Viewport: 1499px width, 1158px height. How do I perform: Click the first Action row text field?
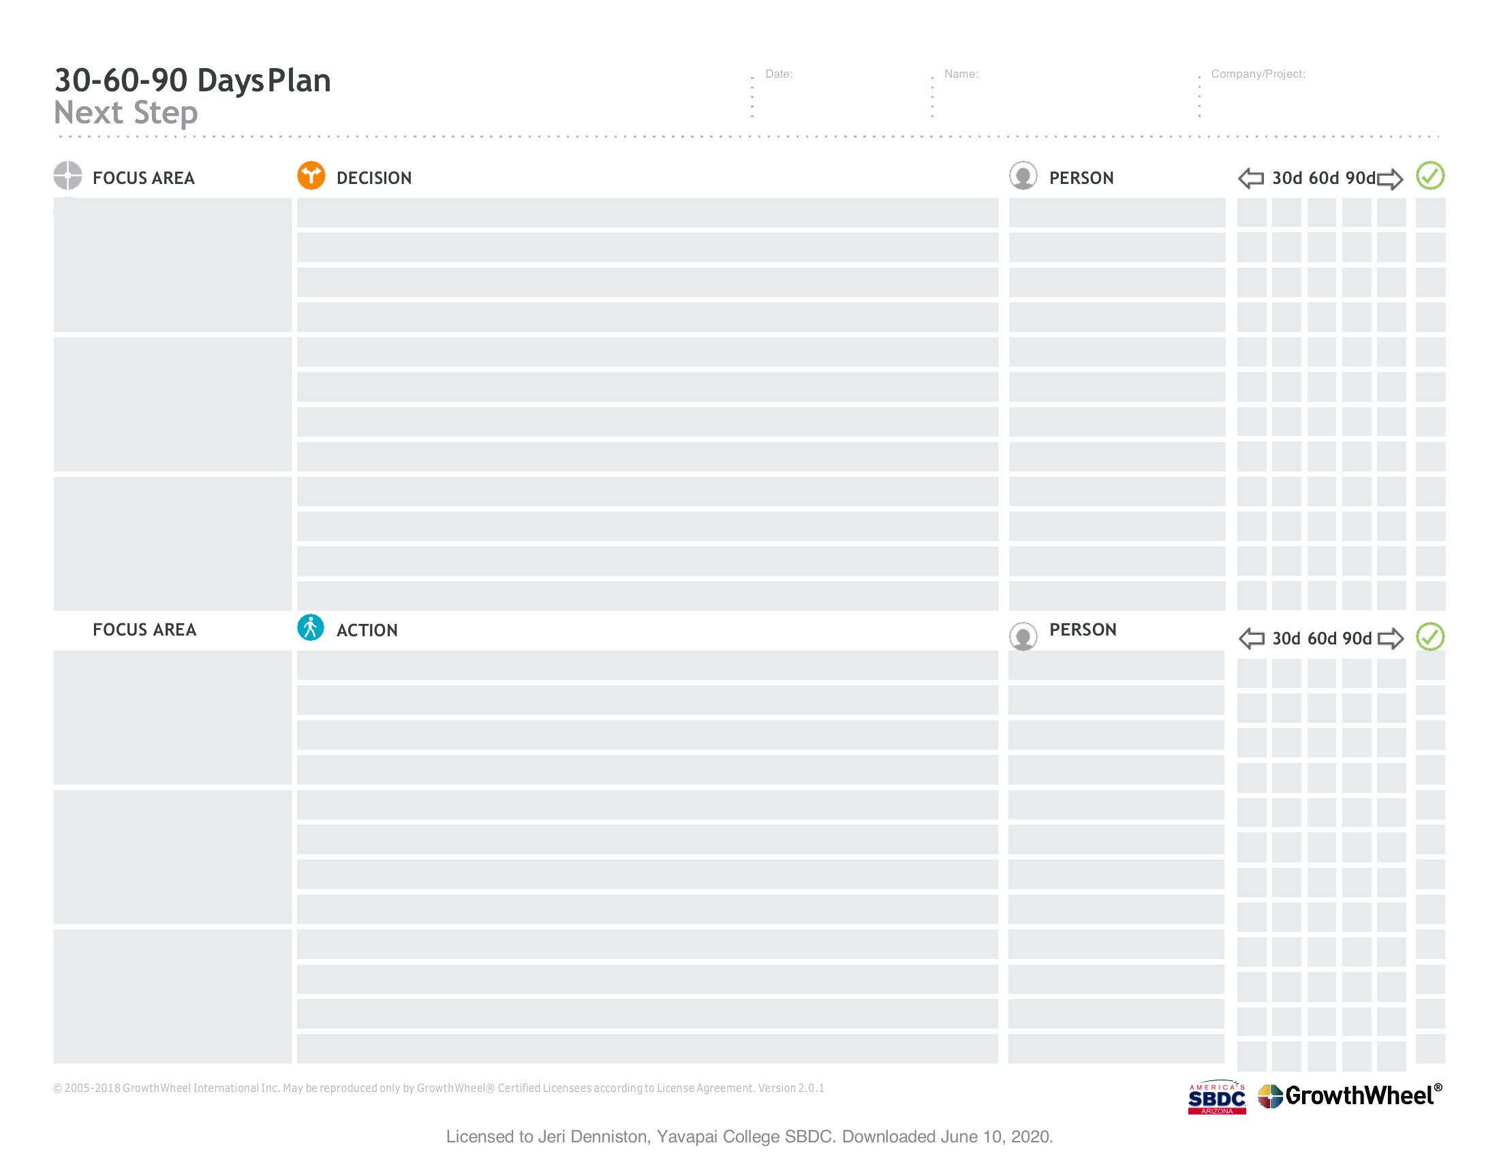[x=647, y=666]
